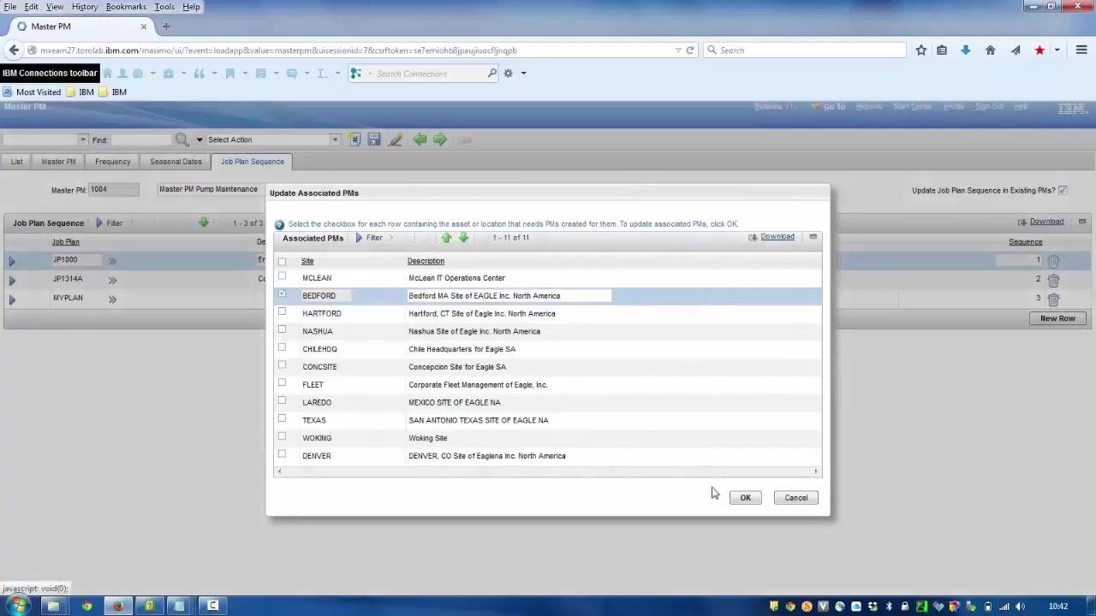The width and height of the screenshot is (1096, 616).
Task: Expand the JP1314A row details
Action: pos(12,280)
